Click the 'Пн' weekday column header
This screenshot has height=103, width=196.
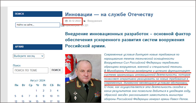[17, 85]
